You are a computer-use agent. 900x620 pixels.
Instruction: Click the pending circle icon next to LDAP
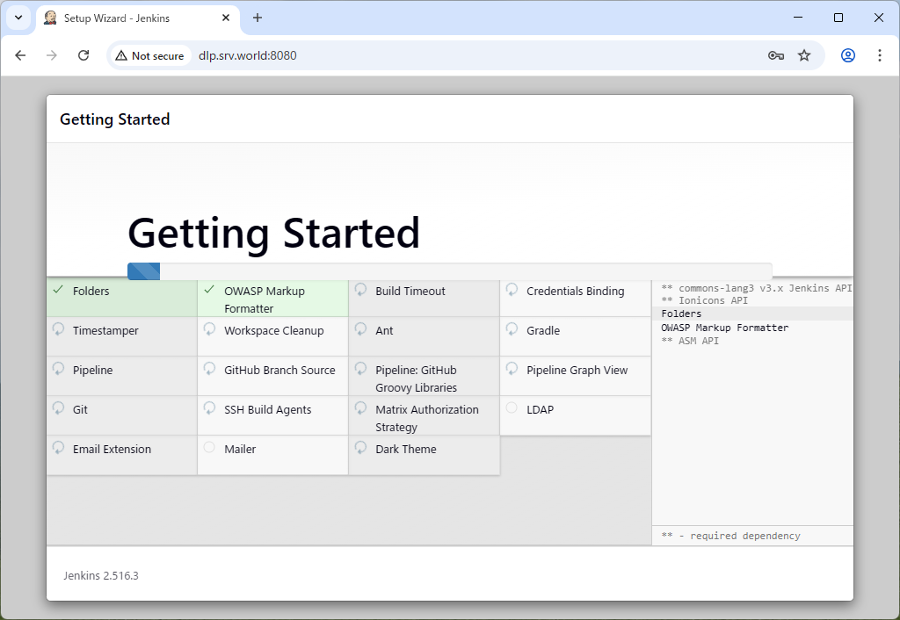click(512, 408)
